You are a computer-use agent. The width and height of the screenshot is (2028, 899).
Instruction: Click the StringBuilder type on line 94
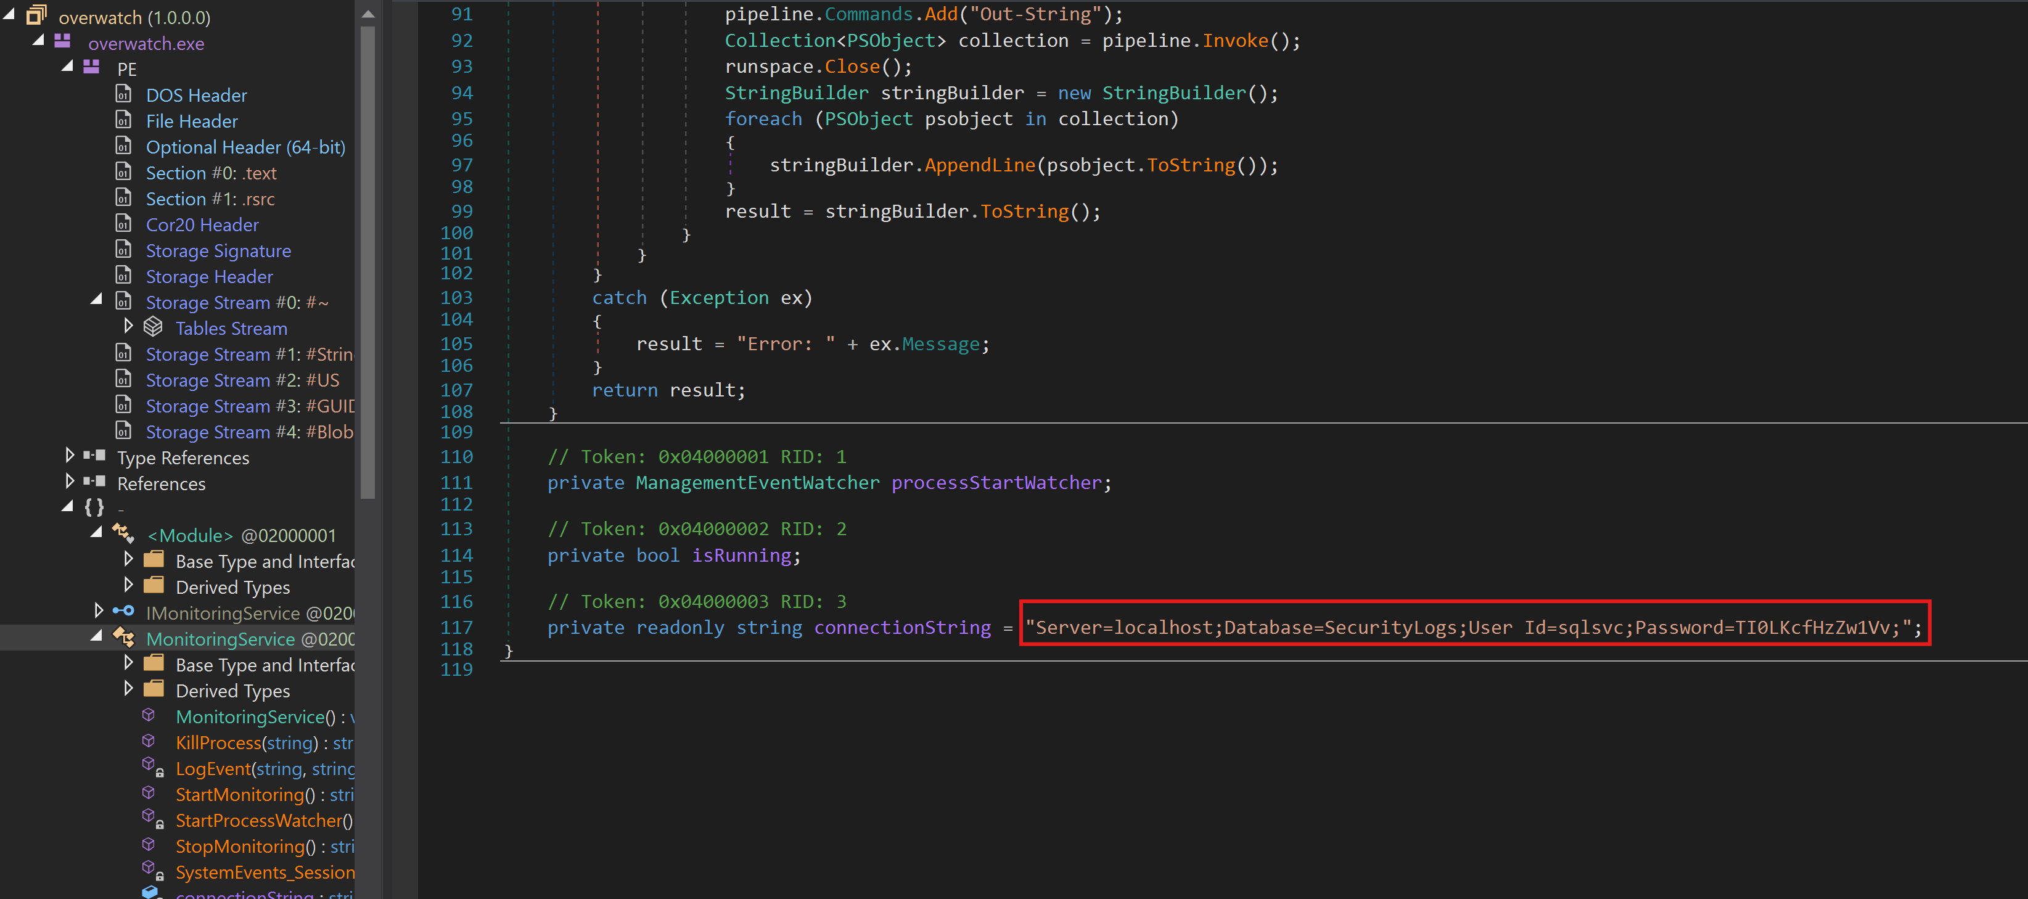click(x=796, y=93)
